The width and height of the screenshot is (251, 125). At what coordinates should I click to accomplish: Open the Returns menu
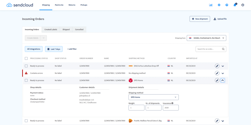pos(72,5)
